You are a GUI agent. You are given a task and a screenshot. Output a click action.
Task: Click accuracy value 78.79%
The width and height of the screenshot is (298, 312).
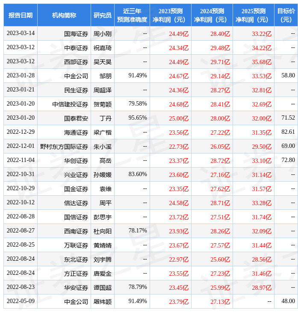[x=138, y=287]
